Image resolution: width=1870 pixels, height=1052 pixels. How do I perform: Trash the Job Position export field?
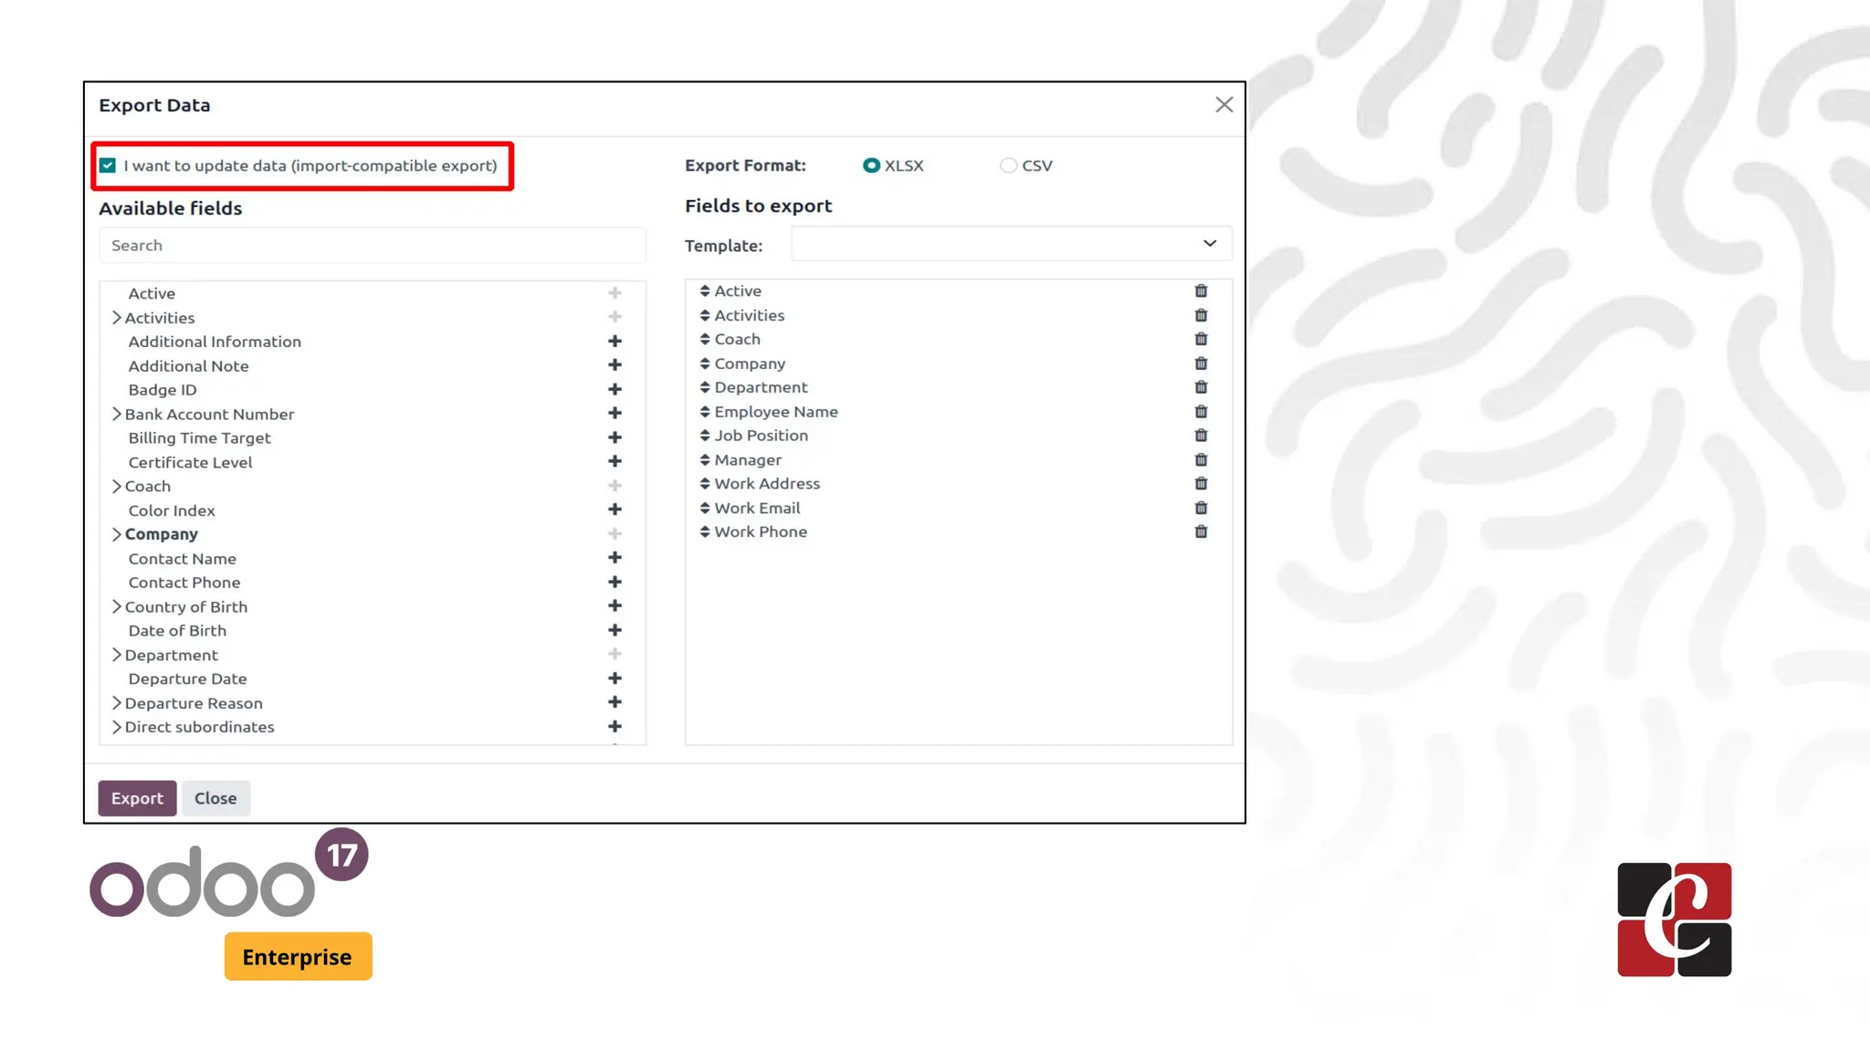(x=1201, y=437)
